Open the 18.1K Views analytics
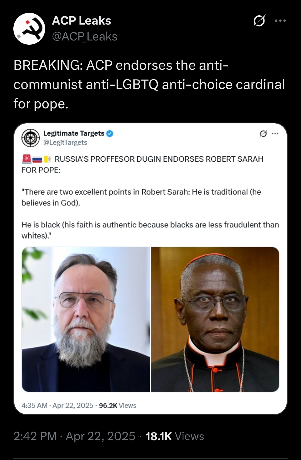The width and height of the screenshot is (301, 460). [x=175, y=436]
